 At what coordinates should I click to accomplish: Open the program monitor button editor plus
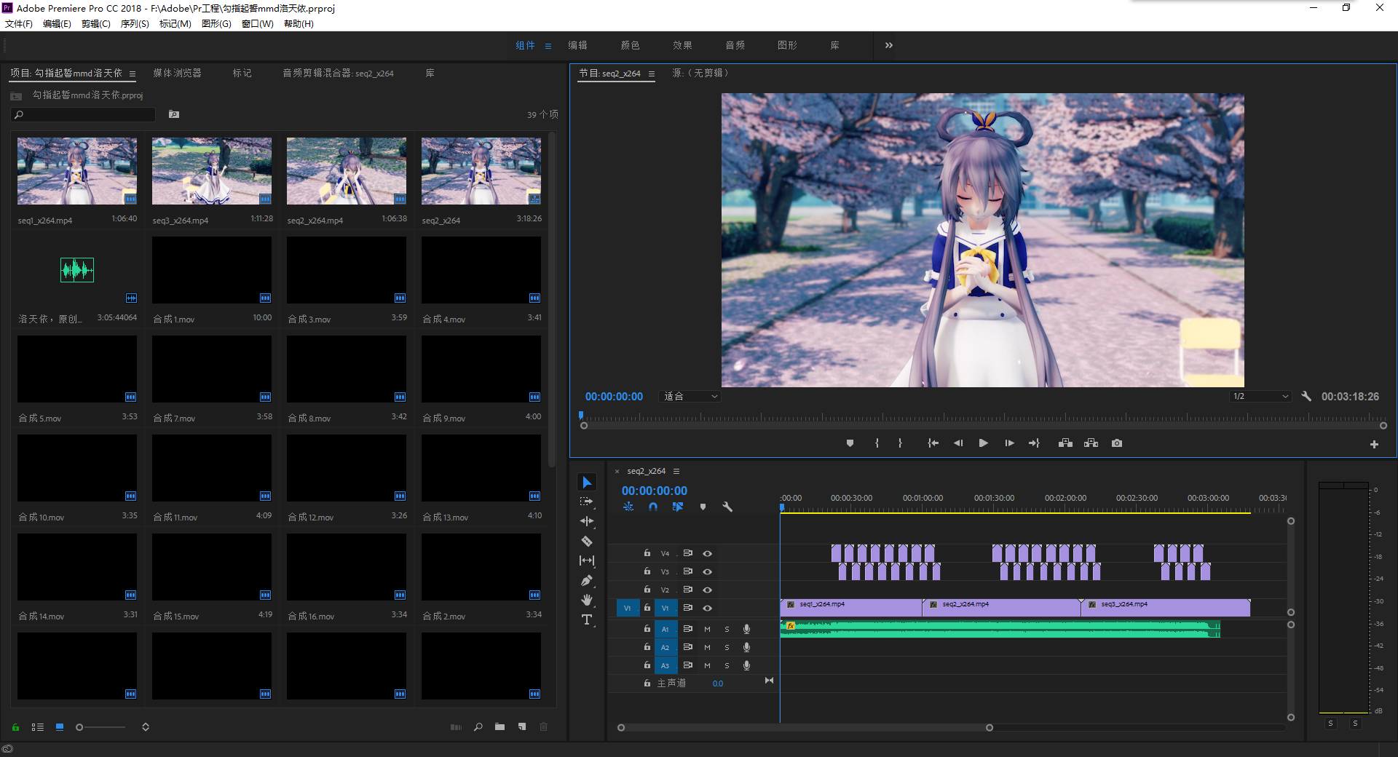pos(1374,445)
